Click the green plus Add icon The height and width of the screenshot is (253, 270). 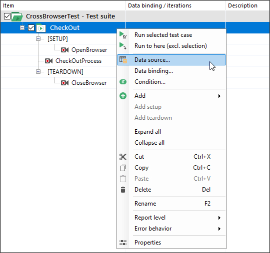pyautogui.click(x=123, y=96)
